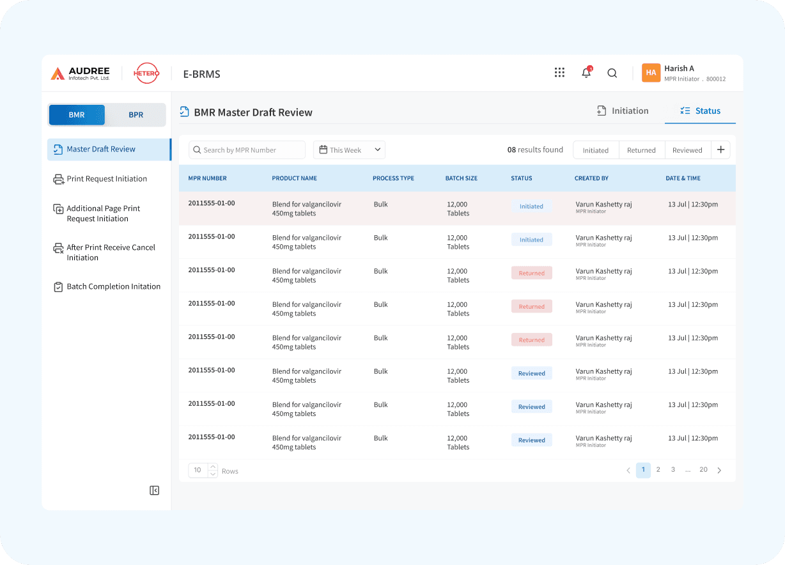The width and height of the screenshot is (785, 565).
Task: Switch to the BPR tab
Action: pos(136,114)
